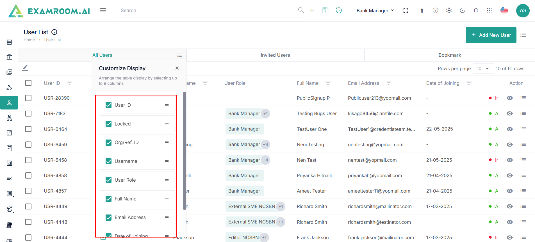
Task: Switch to the Bookmark tab
Action: tap(449, 55)
